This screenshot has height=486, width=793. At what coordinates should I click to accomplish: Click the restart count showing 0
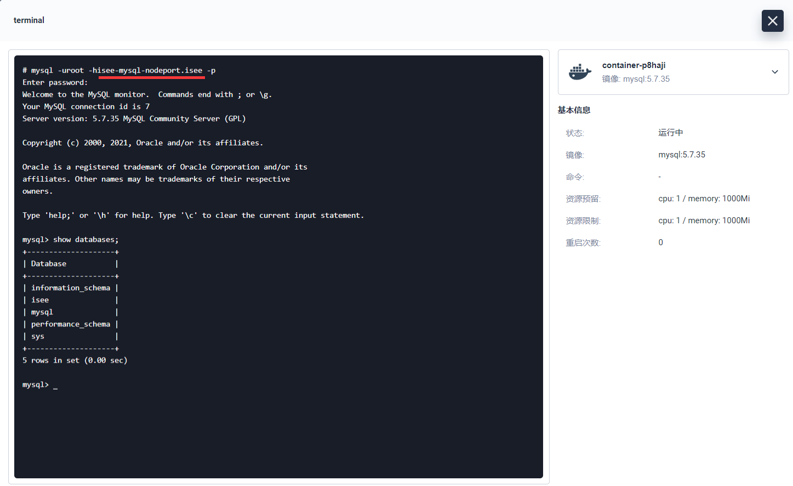click(x=660, y=242)
